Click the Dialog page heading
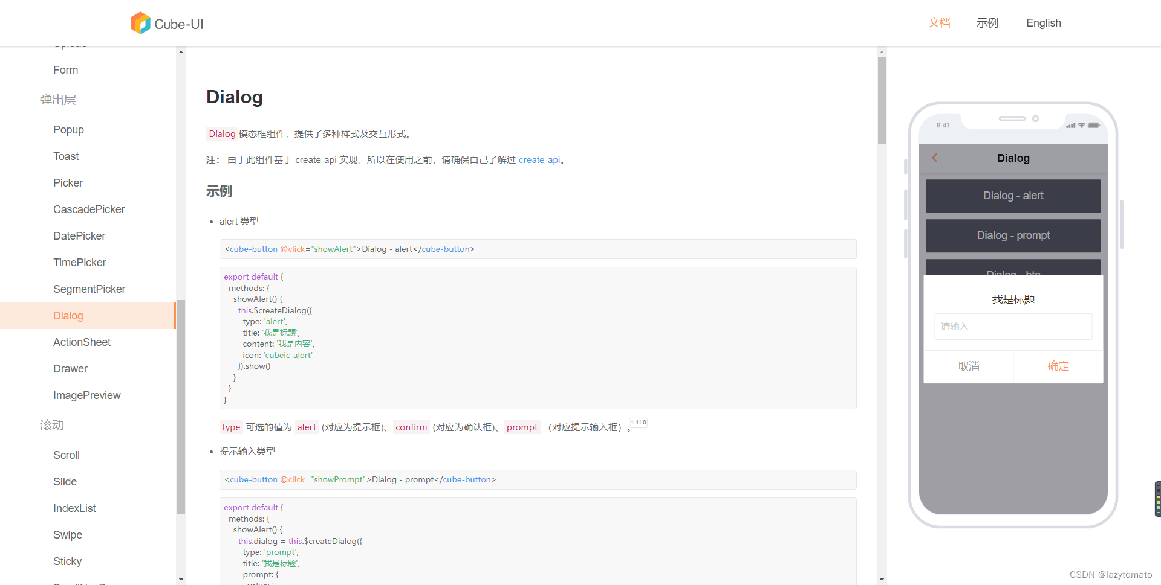Screen dimensions: 1161x585 coord(235,97)
